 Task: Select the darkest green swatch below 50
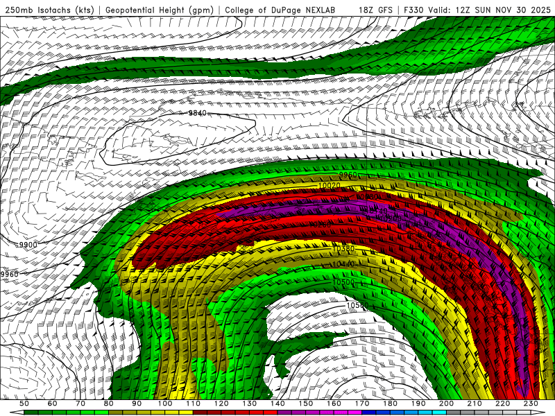pos(31,413)
